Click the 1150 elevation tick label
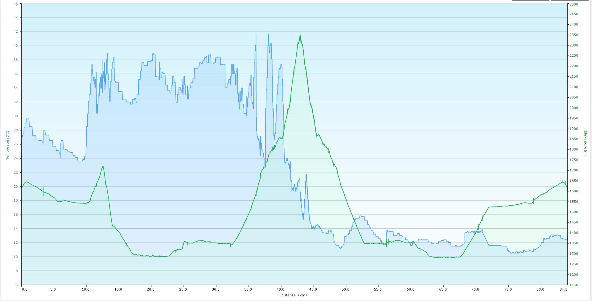Screen dimensions: 592x301 click(574, 285)
